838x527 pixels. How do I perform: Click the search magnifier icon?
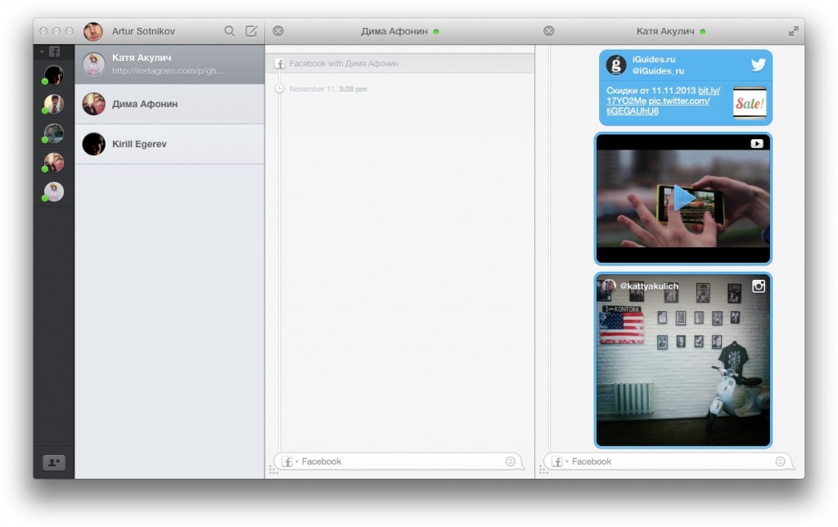(x=229, y=31)
